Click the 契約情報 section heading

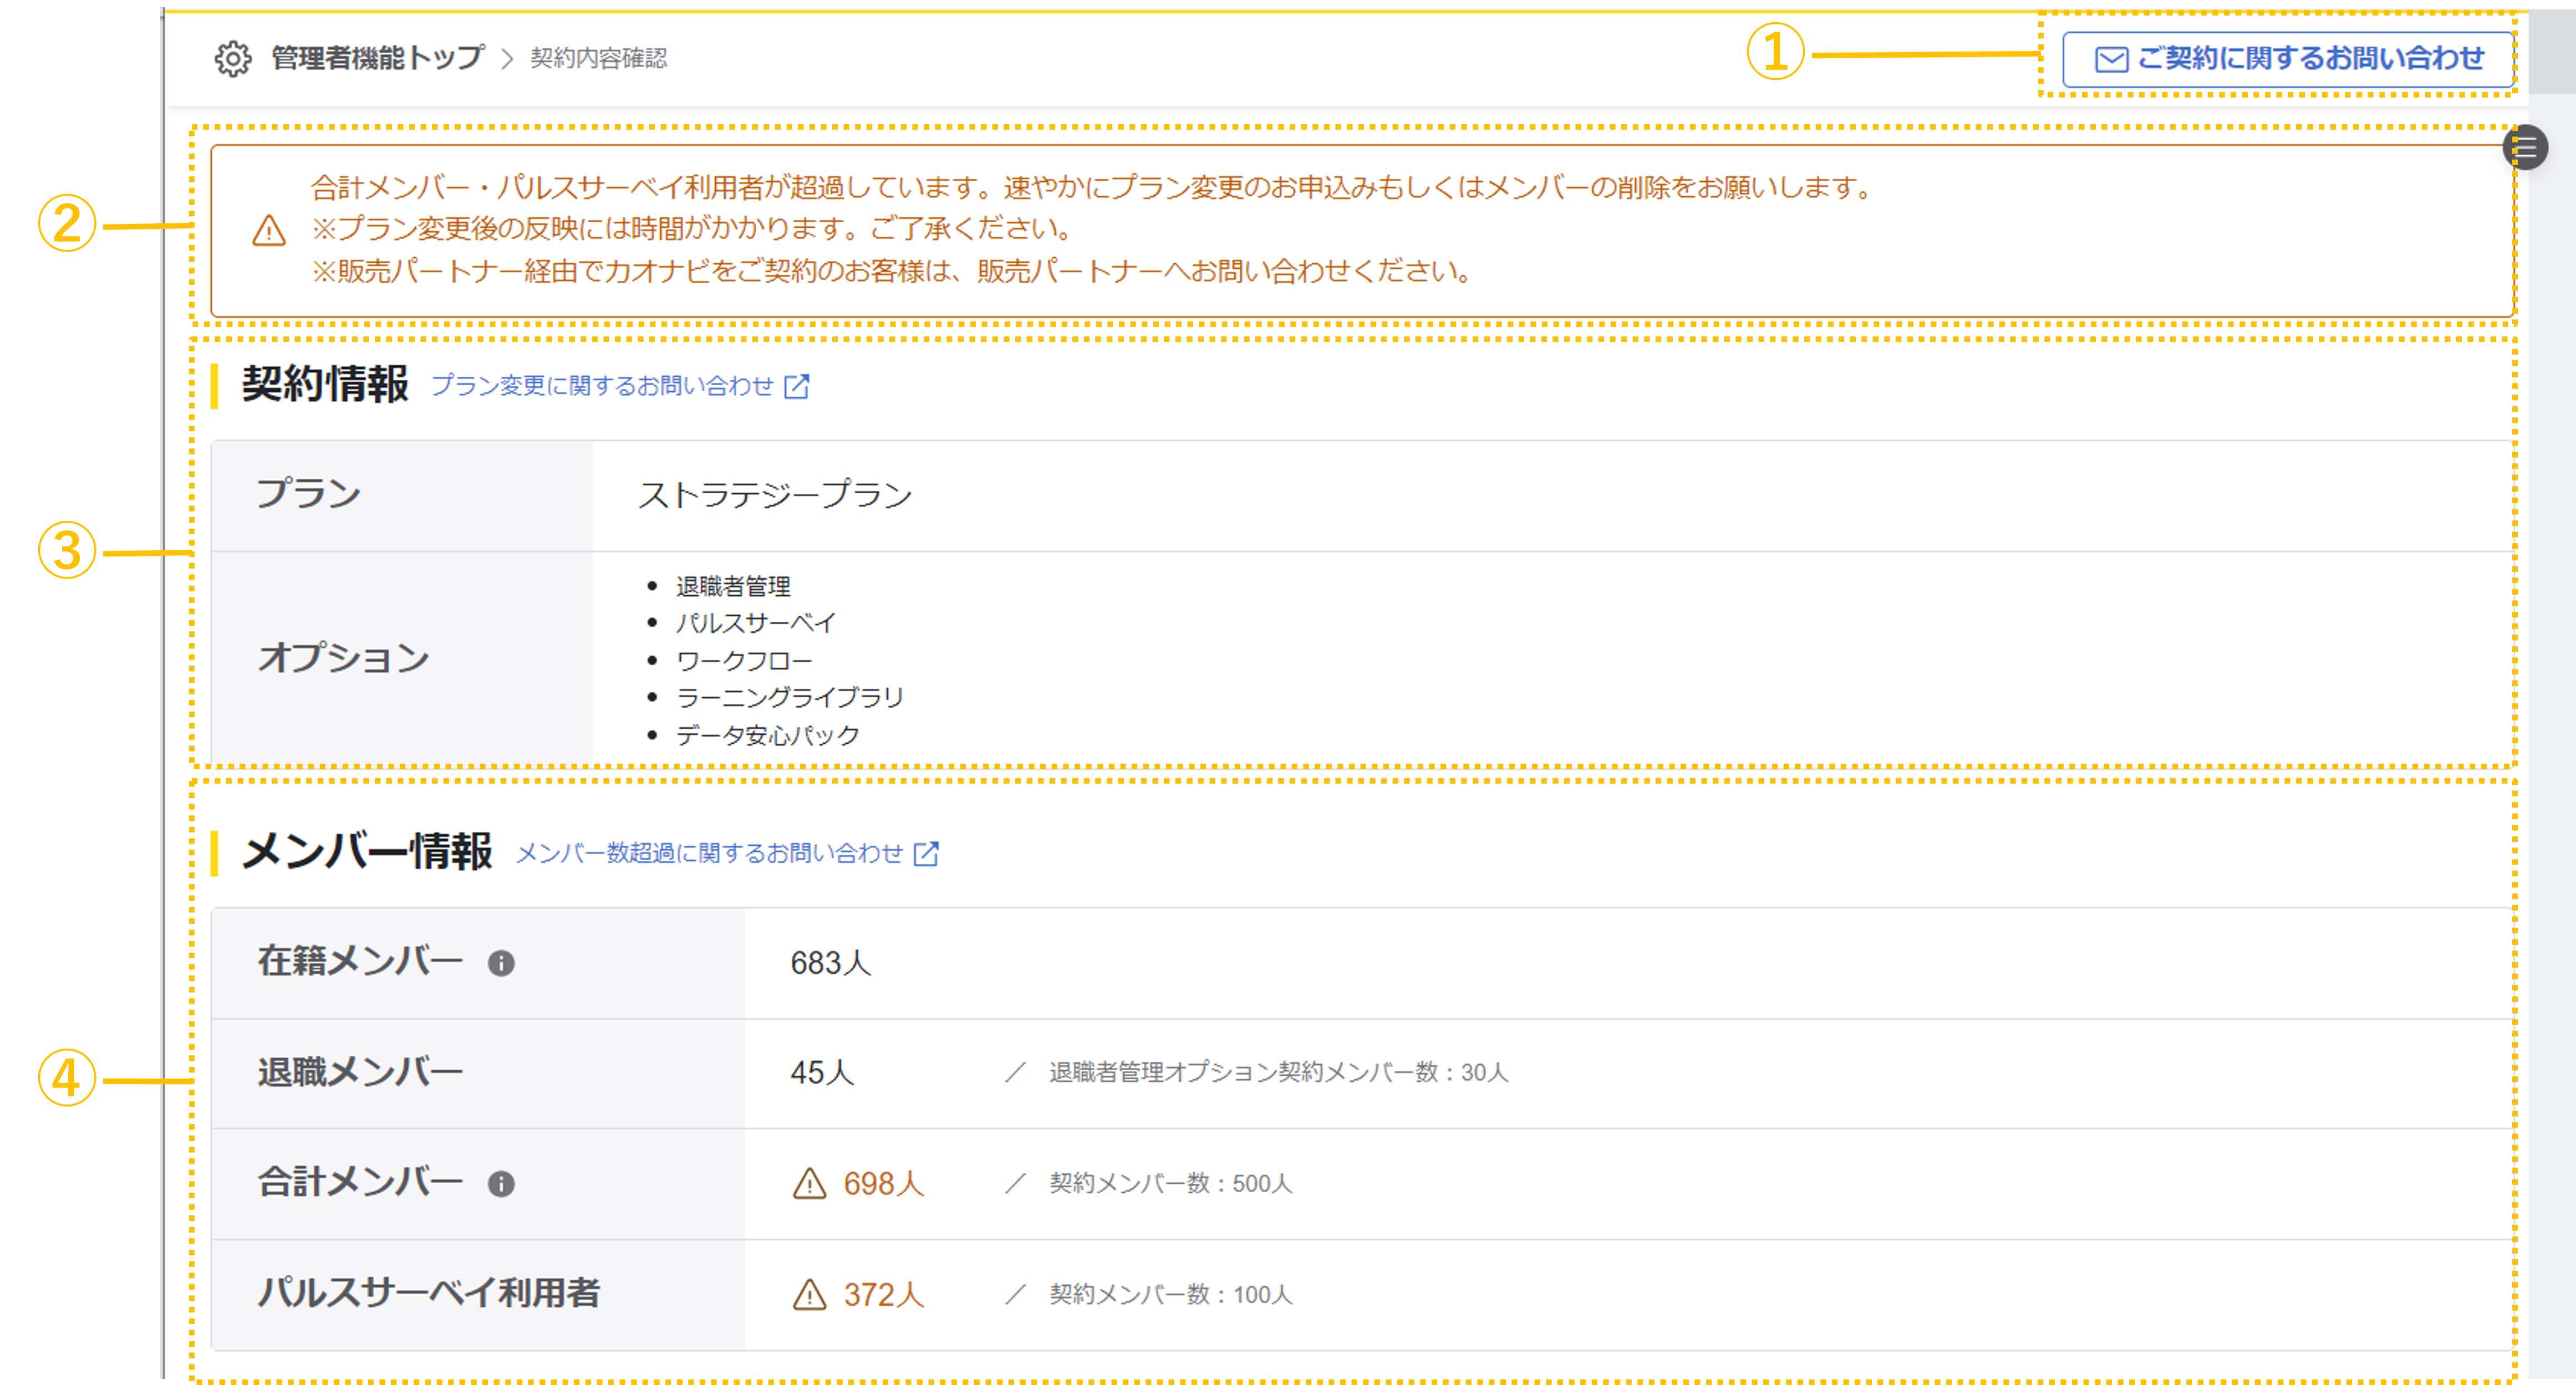[x=325, y=385]
